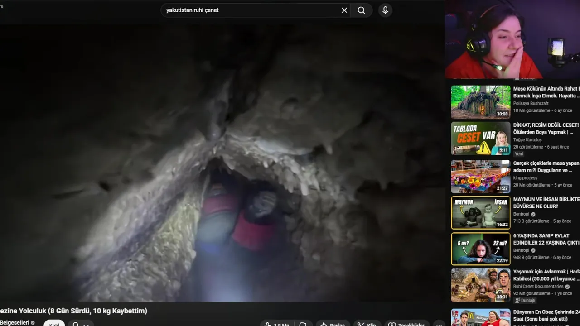Image resolution: width=580 pixels, height=326 pixels.
Task: Open the flower table video thumbnail
Action: click(x=481, y=176)
